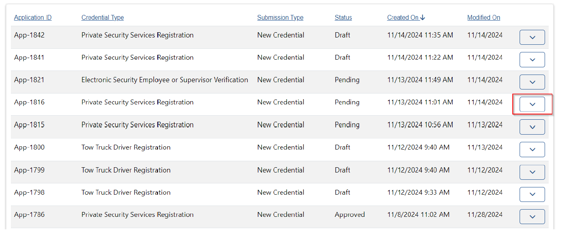Click the Electronic Security Employee Verification entry
This screenshot has height=239, width=562.
point(165,80)
